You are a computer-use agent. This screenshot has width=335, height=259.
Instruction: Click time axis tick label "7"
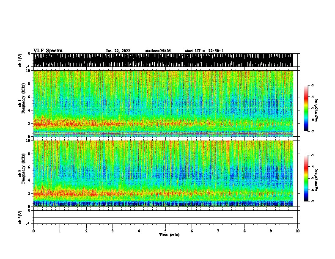(218, 231)
